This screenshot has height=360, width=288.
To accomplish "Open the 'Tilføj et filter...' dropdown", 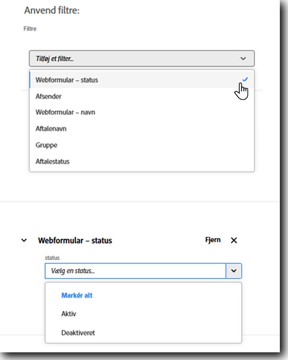I will tap(142, 59).
